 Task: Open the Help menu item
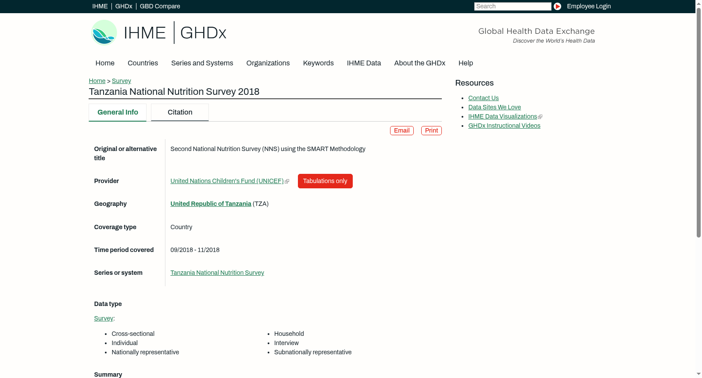466,63
